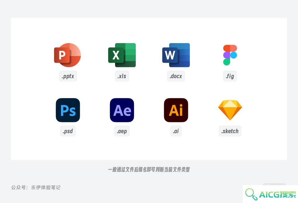
Task: Click the Excel icon
Action: click(122, 55)
